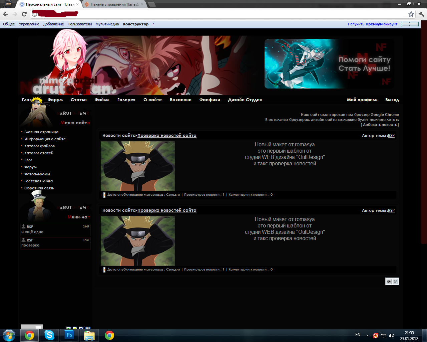Open 'Информация о сайте' sidebar link
Screen dimensions: 427x342
(x=45, y=139)
